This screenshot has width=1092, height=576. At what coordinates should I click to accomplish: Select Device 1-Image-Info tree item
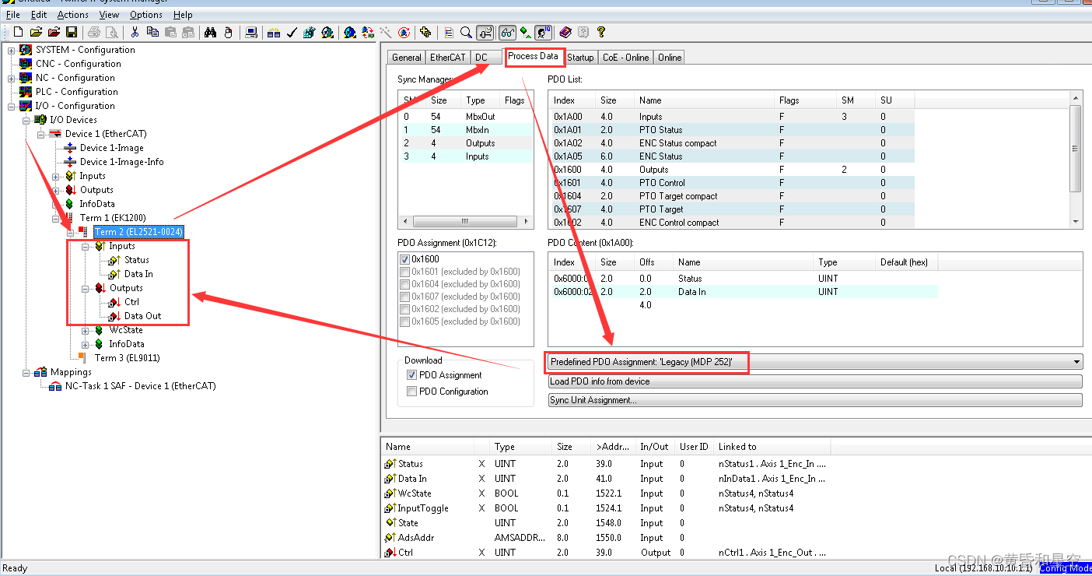click(x=121, y=162)
